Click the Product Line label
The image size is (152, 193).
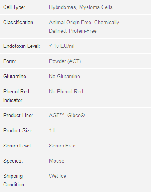pyautogui.click(x=18, y=115)
